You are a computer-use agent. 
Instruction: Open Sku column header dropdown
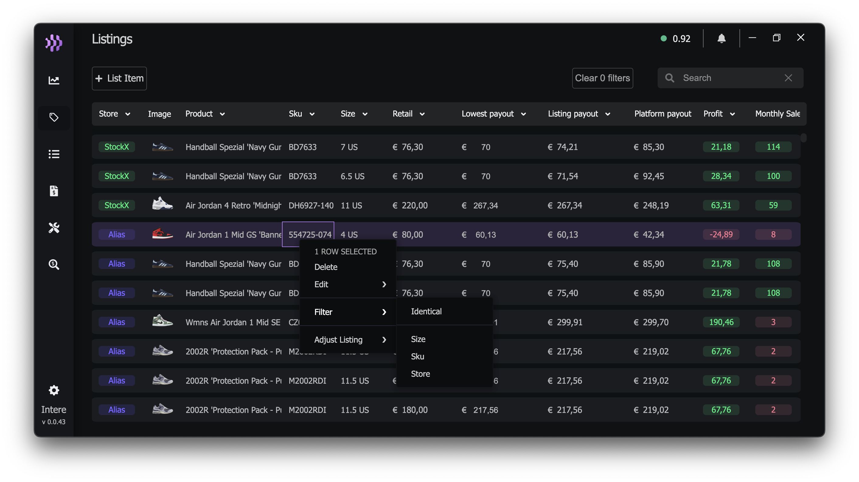(x=312, y=114)
